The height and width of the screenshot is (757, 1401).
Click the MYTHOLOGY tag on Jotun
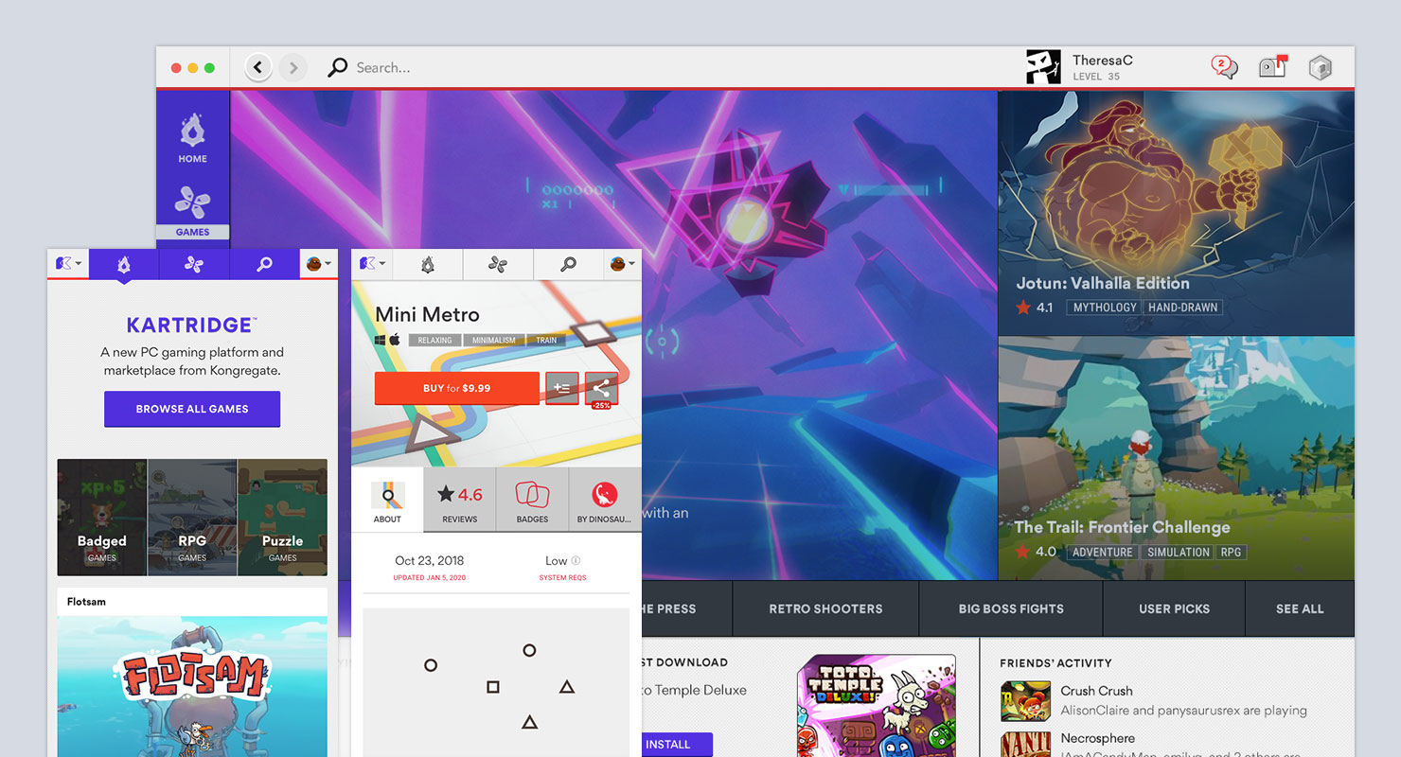[x=1105, y=308]
